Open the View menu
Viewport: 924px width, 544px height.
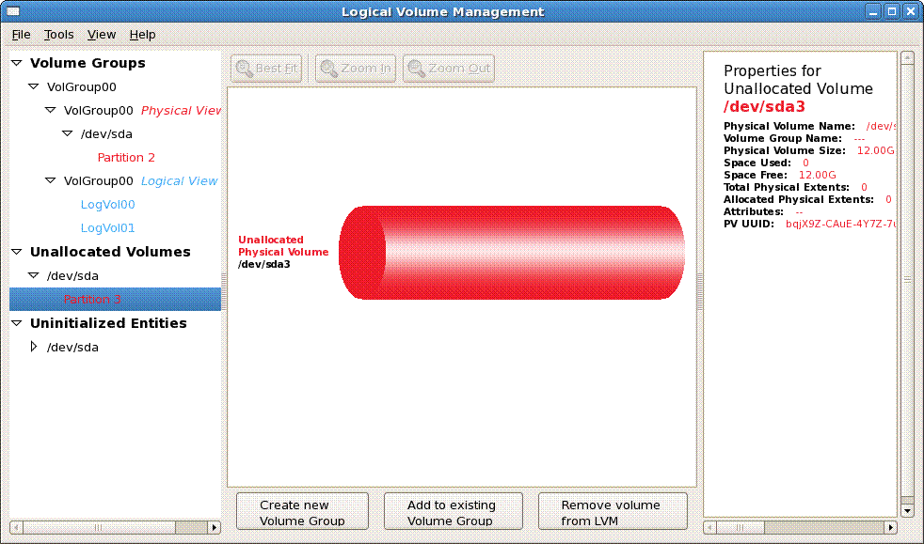(102, 35)
